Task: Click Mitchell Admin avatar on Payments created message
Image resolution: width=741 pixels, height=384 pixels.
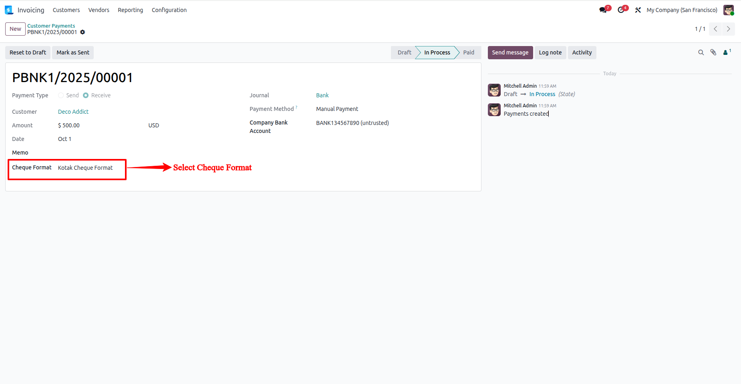Action: click(494, 110)
